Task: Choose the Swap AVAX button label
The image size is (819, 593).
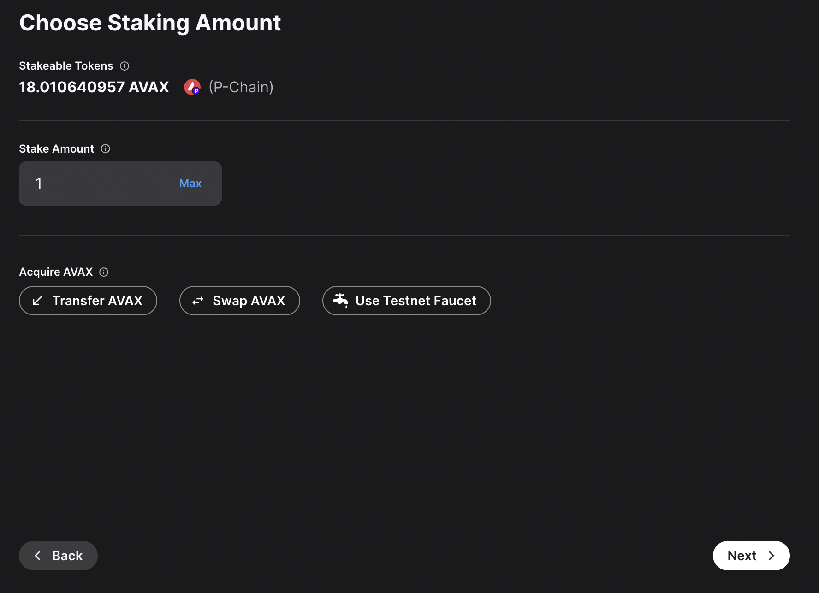Action: click(x=249, y=301)
